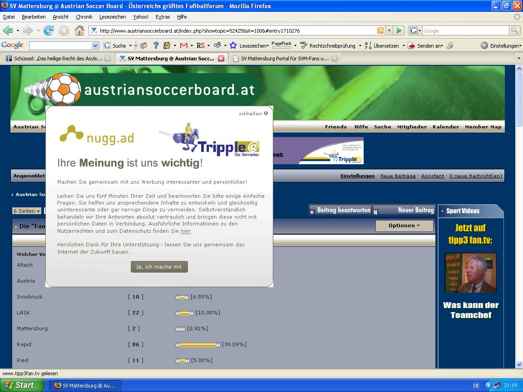Click Beitrag beantworten button
The image size is (523, 392).
pos(340,210)
